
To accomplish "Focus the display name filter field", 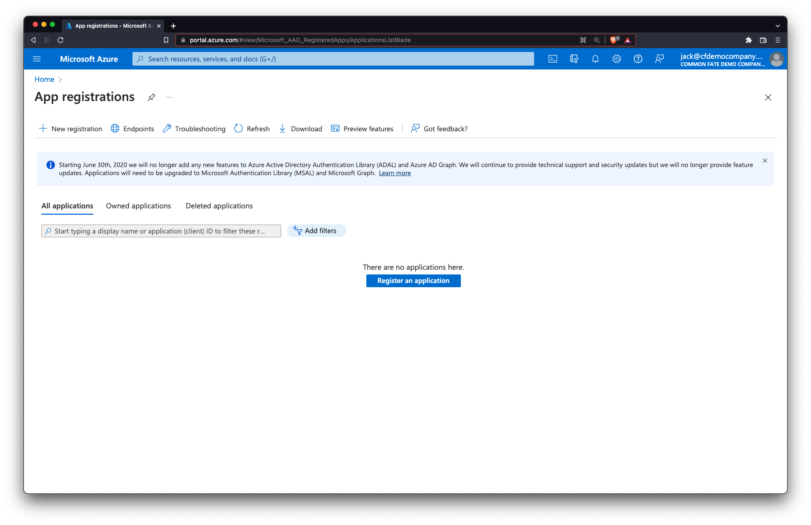I will pos(161,231).
